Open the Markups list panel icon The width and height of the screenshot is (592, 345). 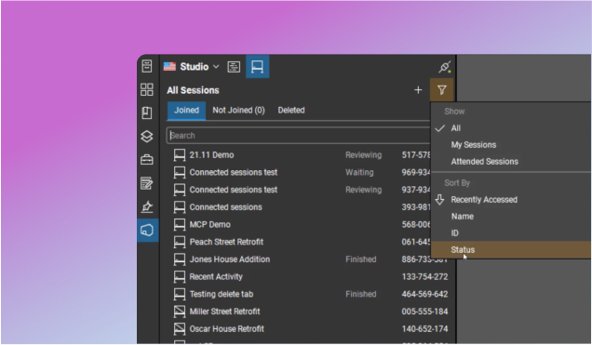click(147, 183)
